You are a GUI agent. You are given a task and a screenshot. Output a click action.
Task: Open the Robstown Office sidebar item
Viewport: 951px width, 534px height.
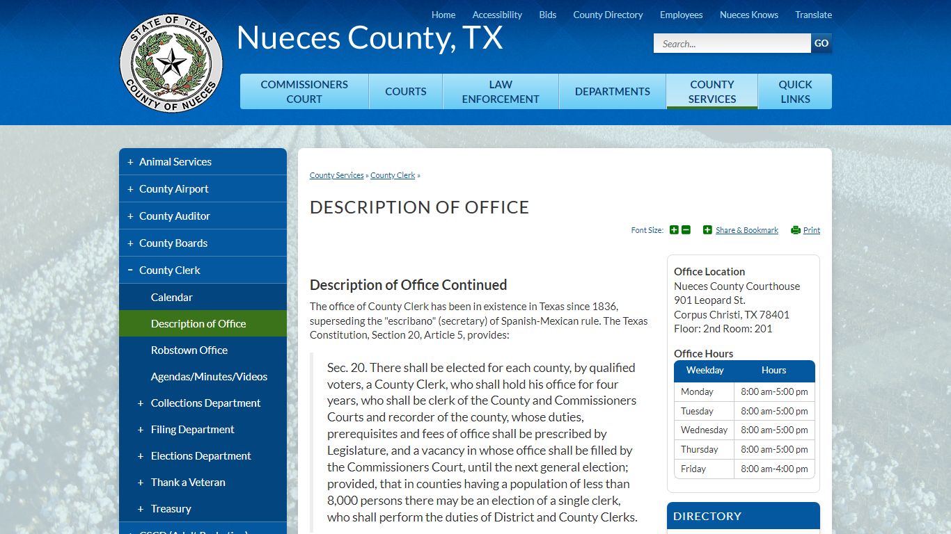pos(203,350)
